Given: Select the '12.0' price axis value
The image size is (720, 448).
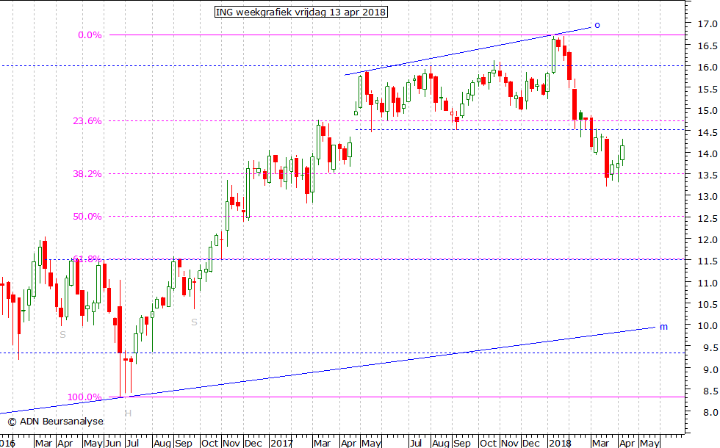Looking at the screenshot, I should (708, 240).
